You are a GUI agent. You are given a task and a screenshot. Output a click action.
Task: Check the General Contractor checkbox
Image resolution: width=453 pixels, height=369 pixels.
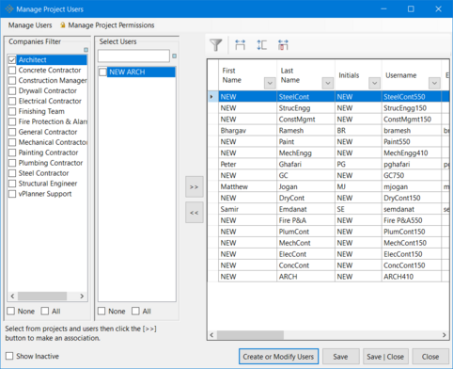coord(12,132)
